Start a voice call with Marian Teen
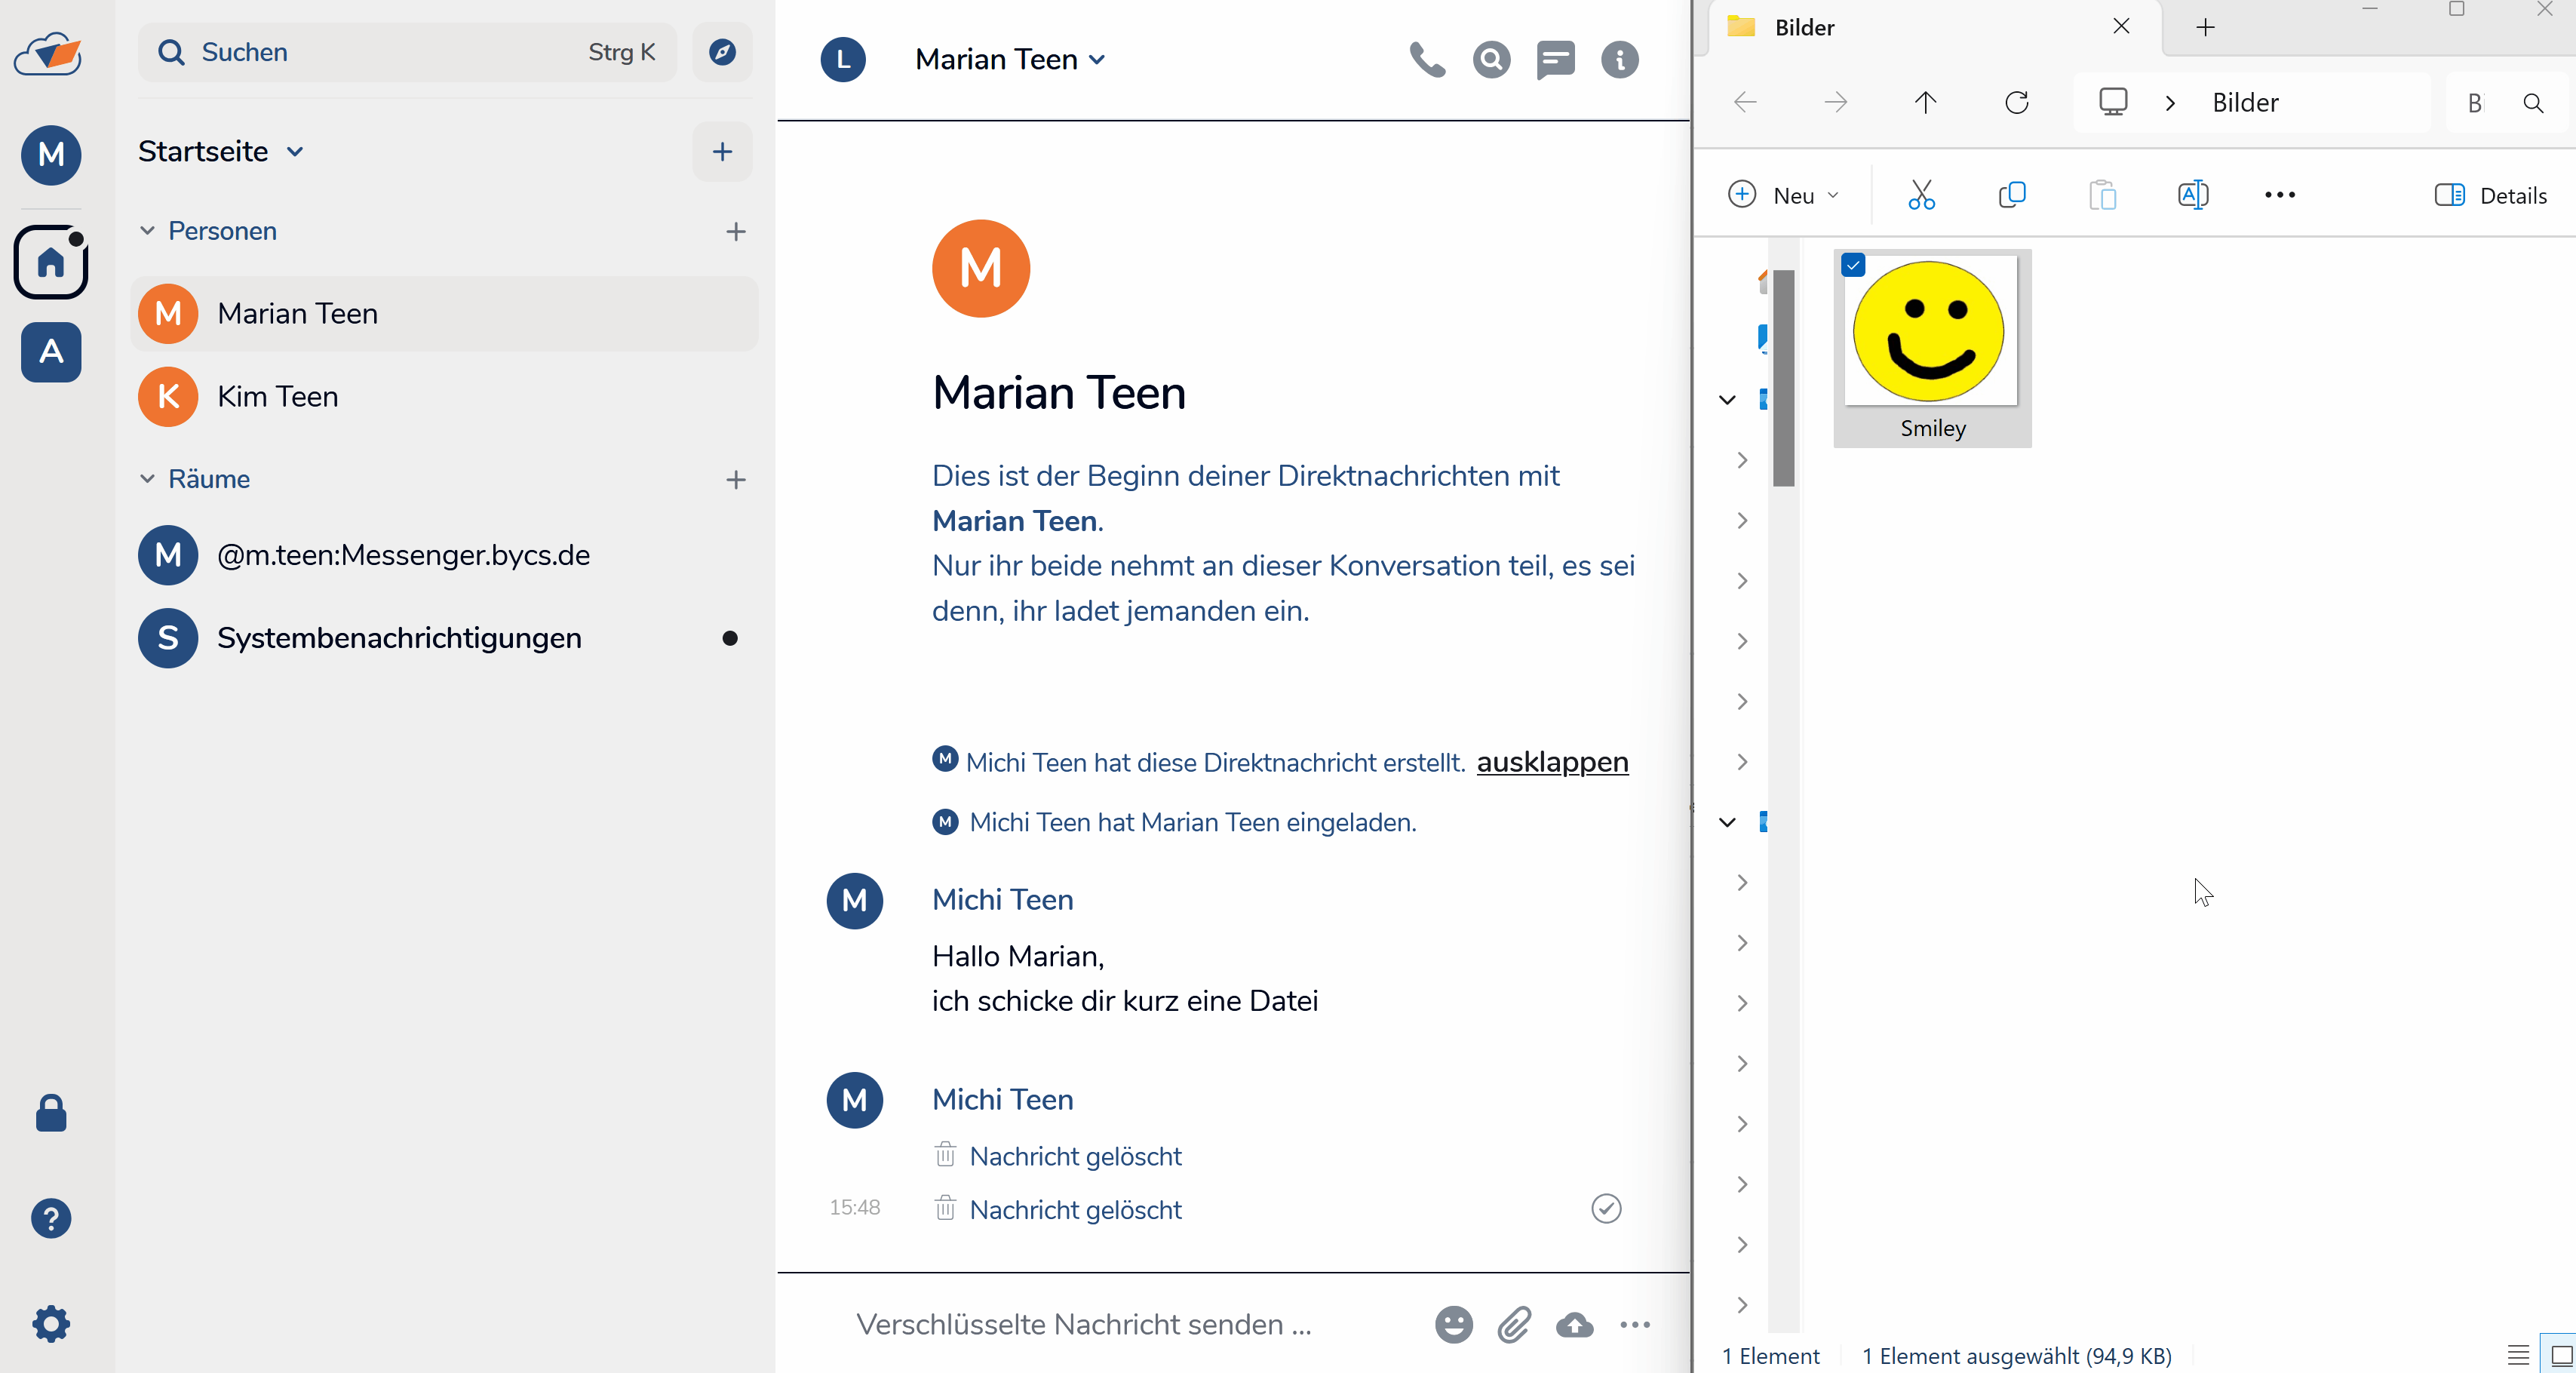This screenshot has width=2576, height=1373. pyautogui.click(x=1427, y=60)
